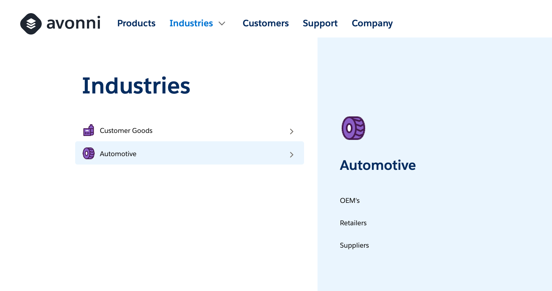Click the avonni wordmark text
The image size is (552, 291).
pyautogui.click(x=73, y=23)
